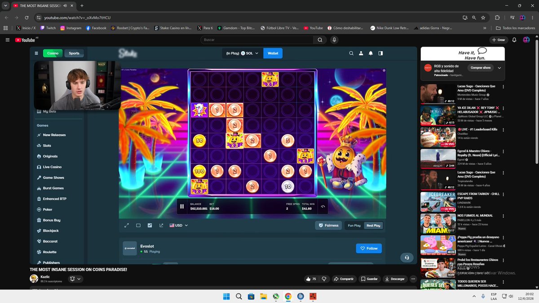Open the Fútbol Libre TV bookmark
Screen dimensions: 539x303
click(279, 28)
